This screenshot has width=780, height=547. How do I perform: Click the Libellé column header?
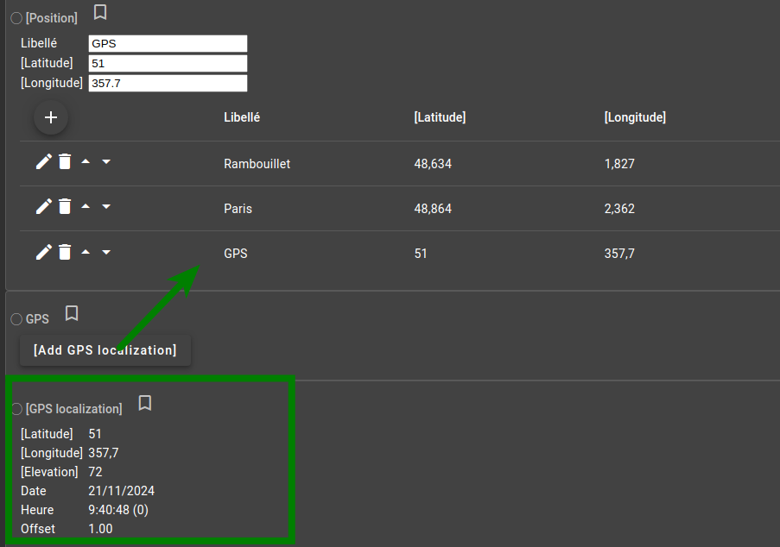click(x=242, y=117)
